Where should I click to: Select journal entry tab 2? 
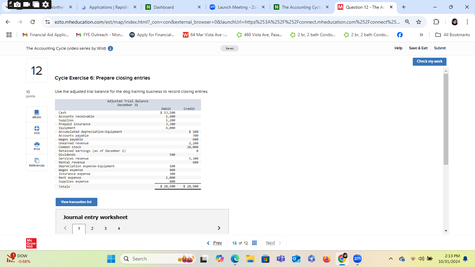(92, 228)
